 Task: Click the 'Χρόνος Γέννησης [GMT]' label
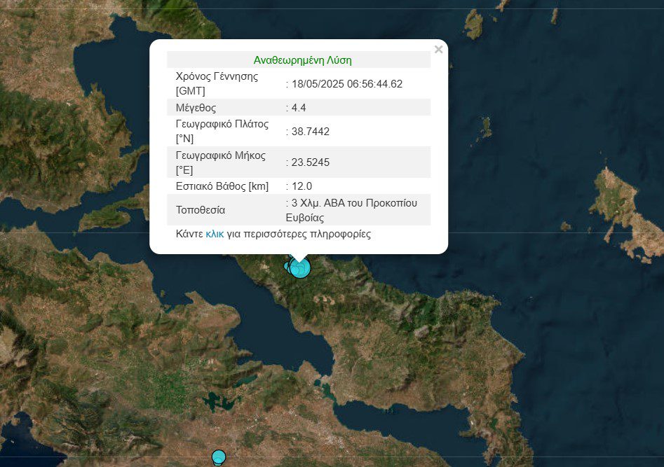tap(217, 83)
